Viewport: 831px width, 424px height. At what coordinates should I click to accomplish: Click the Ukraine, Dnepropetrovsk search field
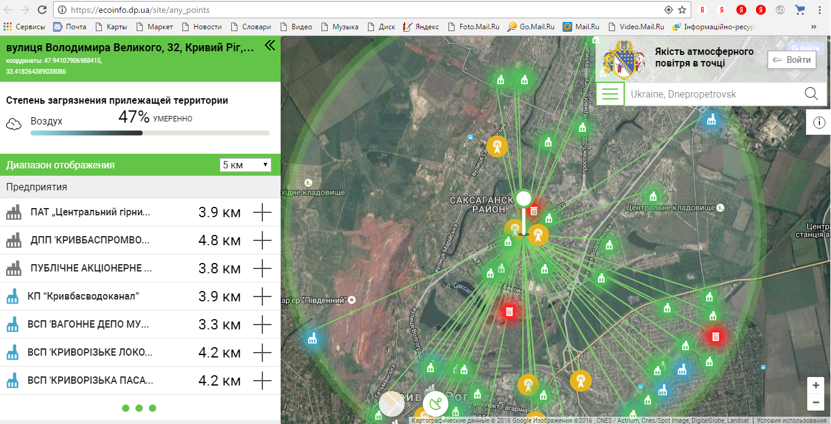click(x=711, y=95)
